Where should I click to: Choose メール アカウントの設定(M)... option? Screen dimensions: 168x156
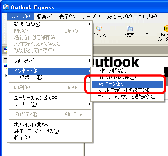127,90
